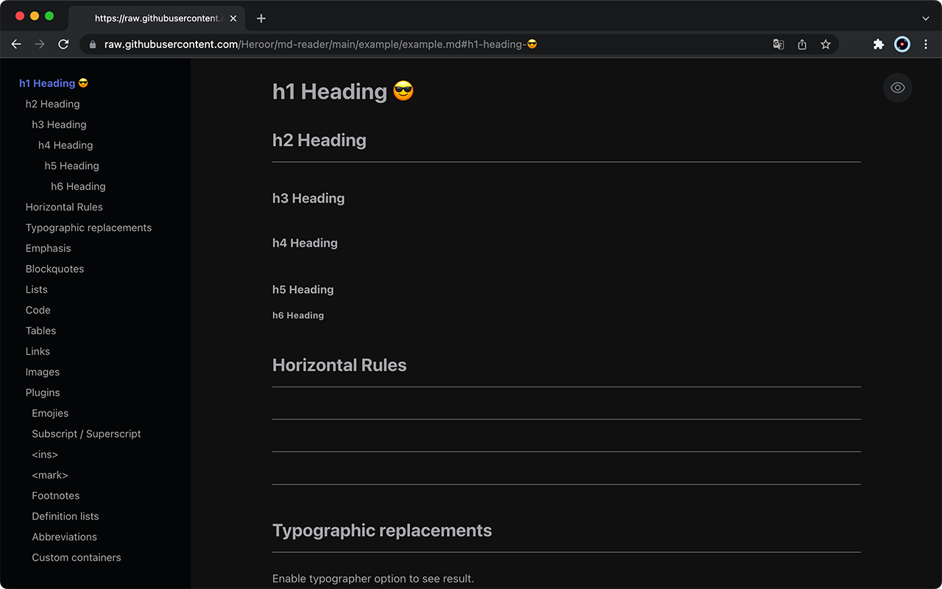Switch to the raw.githubusercontent.com tab
The width and height of the screenshot is (942, 589).
click(155, 18)
